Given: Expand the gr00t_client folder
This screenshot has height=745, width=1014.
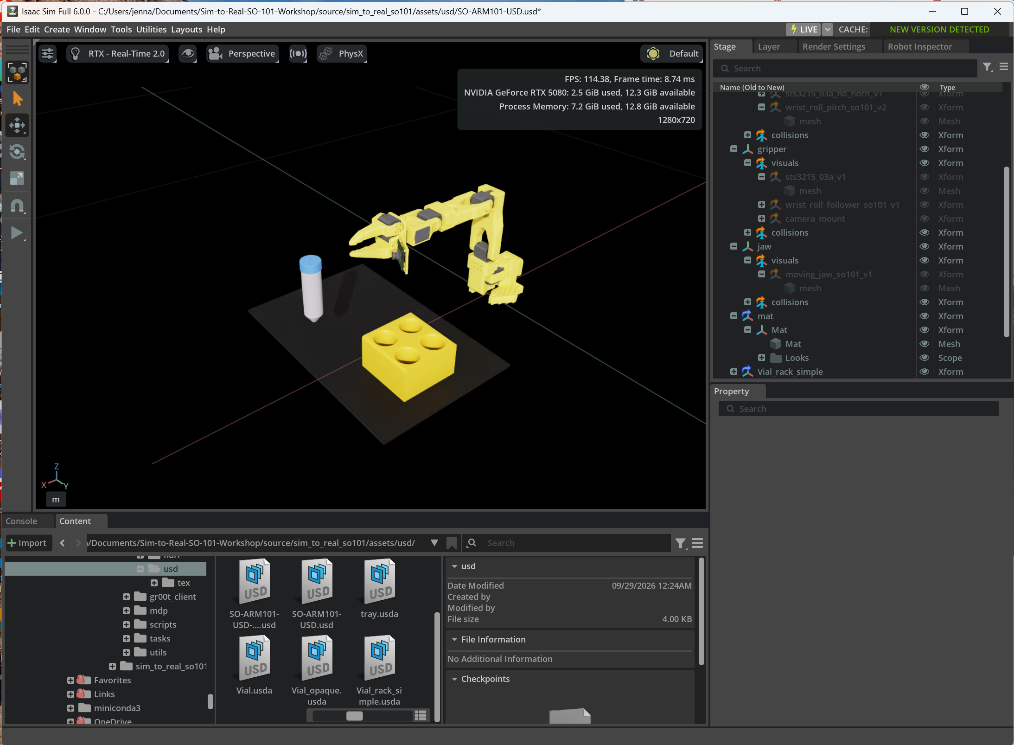Looking at the screenshot, I should pos(126,597).
